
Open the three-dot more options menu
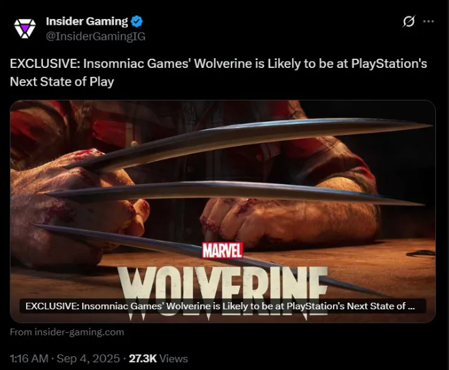[x=428, y=22]
